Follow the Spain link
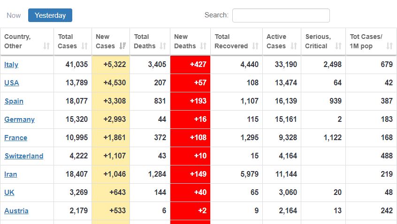Viewport: 397px width, 224px height. (x=14, y=101)
